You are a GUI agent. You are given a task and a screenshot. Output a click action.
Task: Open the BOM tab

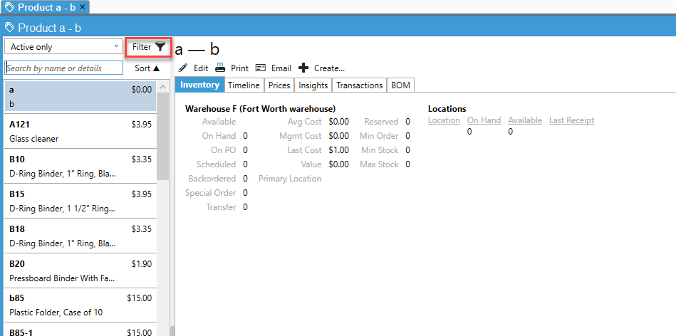tap(401, 85)
